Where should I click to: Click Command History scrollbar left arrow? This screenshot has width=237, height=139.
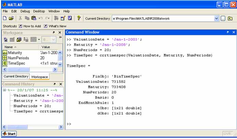4,127
